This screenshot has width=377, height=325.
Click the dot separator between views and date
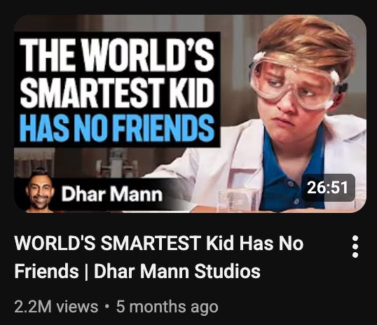click(x=107, y=307)
